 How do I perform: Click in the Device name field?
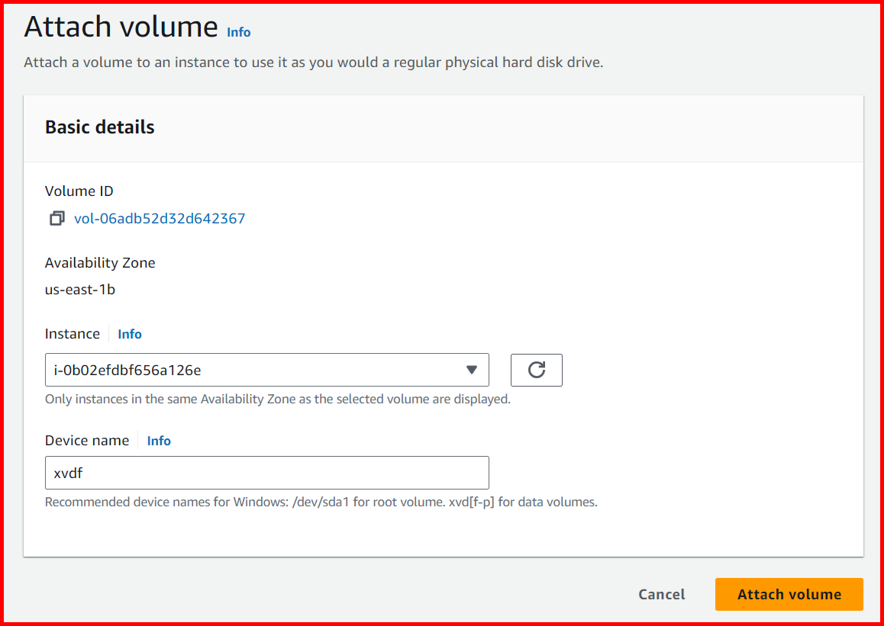(x=267, y=473)
